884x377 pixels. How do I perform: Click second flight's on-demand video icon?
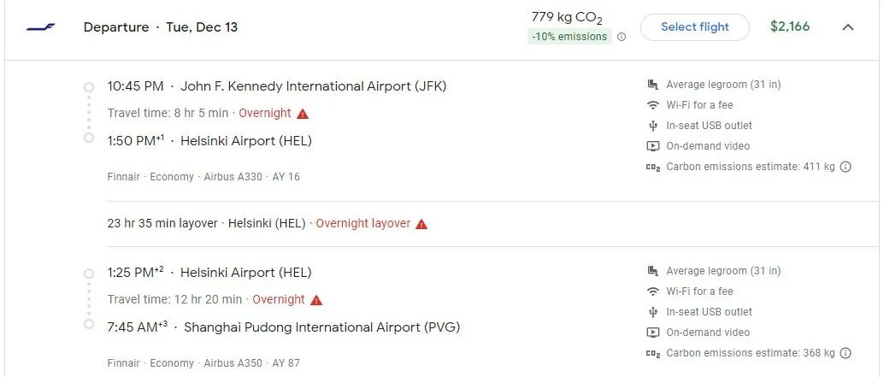653,333
